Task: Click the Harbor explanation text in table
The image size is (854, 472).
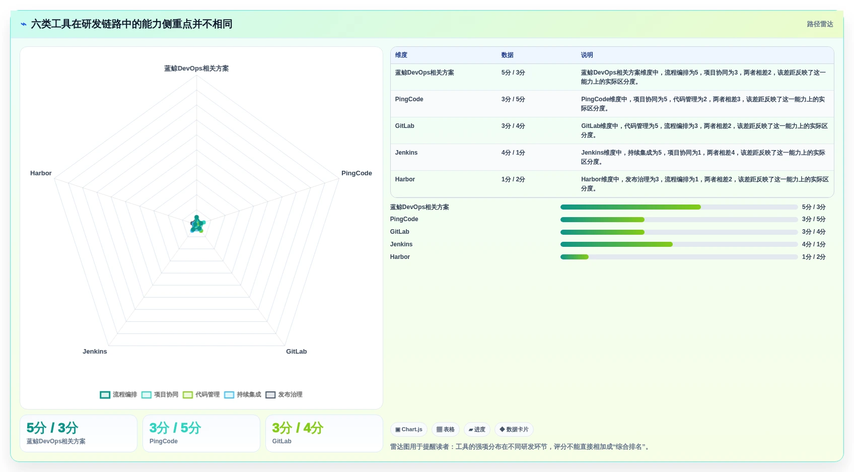Action: point(705,184)
